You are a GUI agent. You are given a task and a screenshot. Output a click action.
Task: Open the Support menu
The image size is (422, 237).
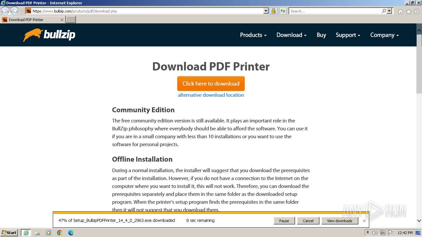(348, 35)
